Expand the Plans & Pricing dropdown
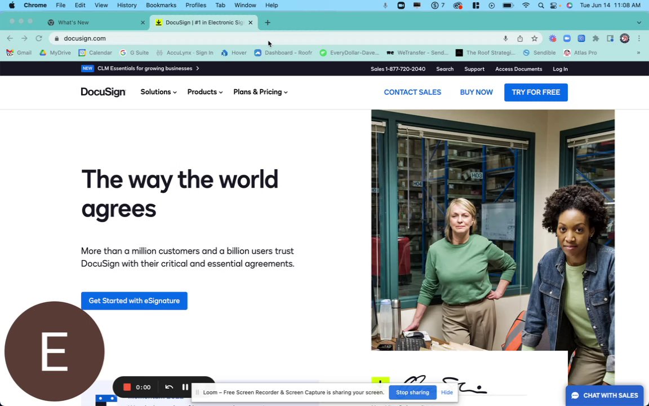This screenshot has height=406, width=649. coord(260,92)
